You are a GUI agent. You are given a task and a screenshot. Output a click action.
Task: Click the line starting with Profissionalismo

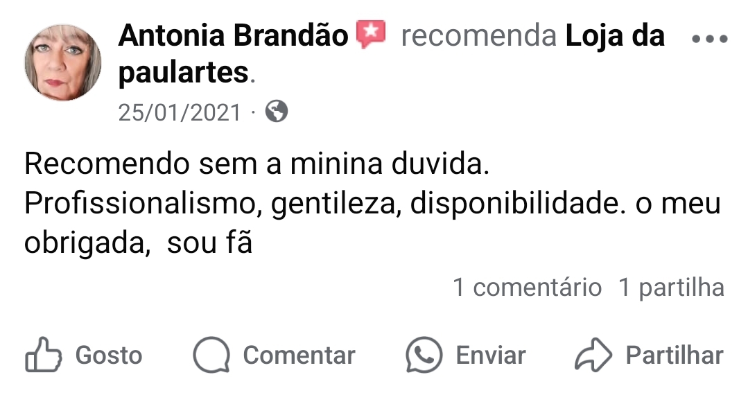point(372,206)
